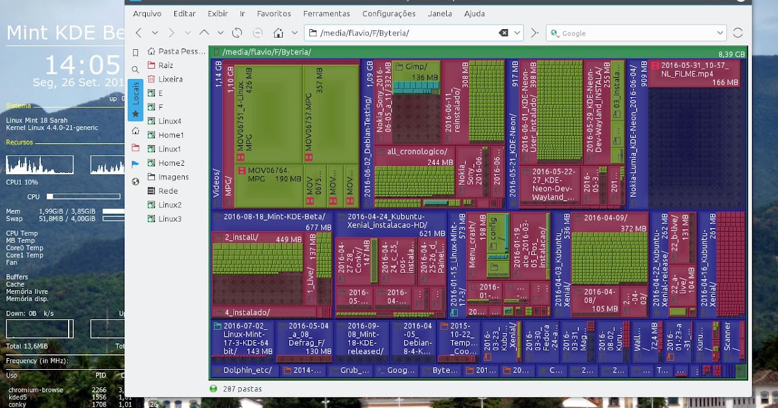Screen dimensions: 778x408
Task: Click the home toolbar icon
Action: [x=278, y=33]
